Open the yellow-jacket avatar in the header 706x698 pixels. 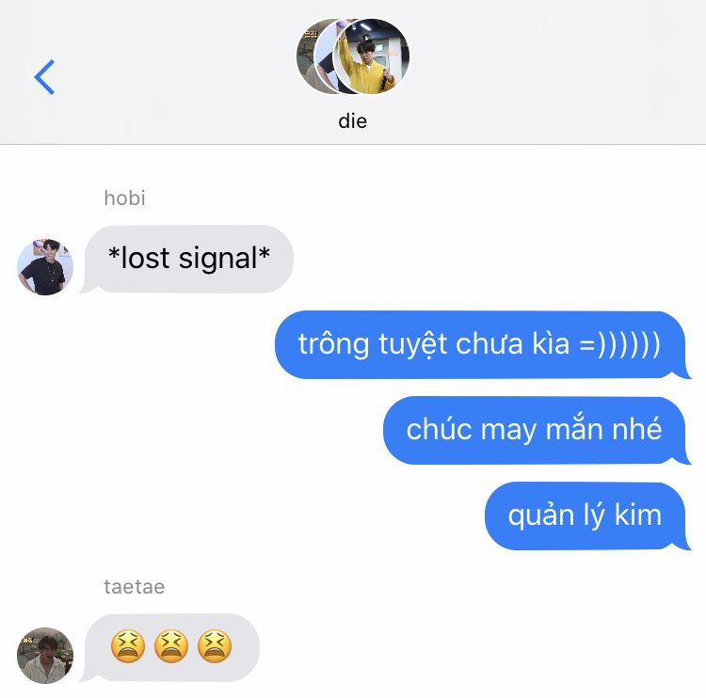pyautogui.click(x=372, y=56)
